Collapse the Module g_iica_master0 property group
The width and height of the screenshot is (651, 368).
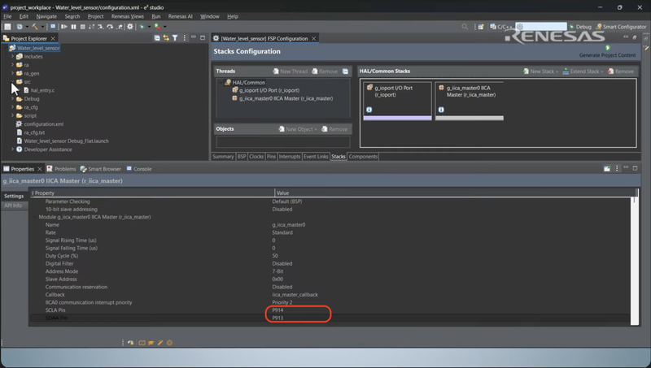tap(35, 217)
